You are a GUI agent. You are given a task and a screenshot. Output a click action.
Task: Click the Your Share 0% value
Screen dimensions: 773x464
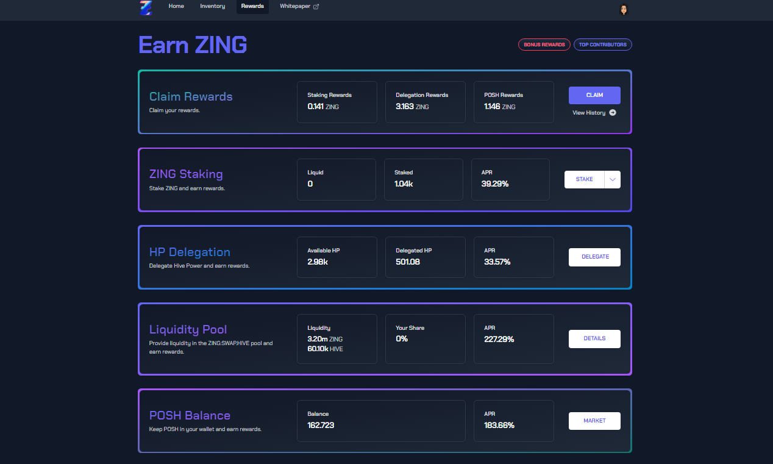pyautogui.click(x=402, y=338)
